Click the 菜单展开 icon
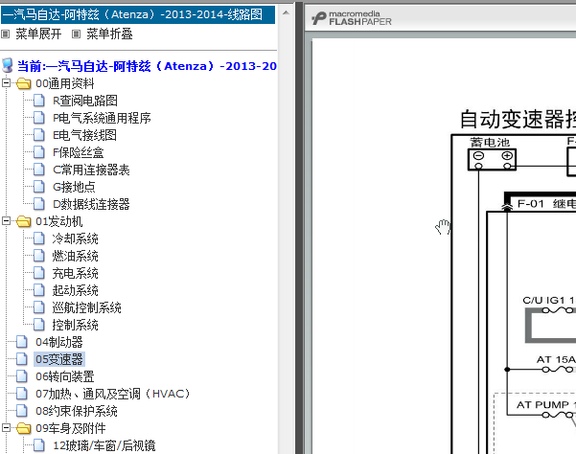This screenshot has width=576, height=454. click(5, 34)
